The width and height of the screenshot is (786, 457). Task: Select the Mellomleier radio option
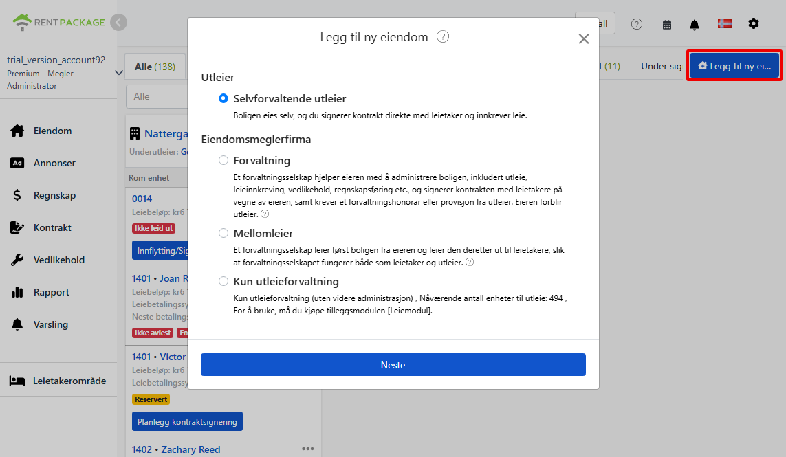(x=223, y=233)
